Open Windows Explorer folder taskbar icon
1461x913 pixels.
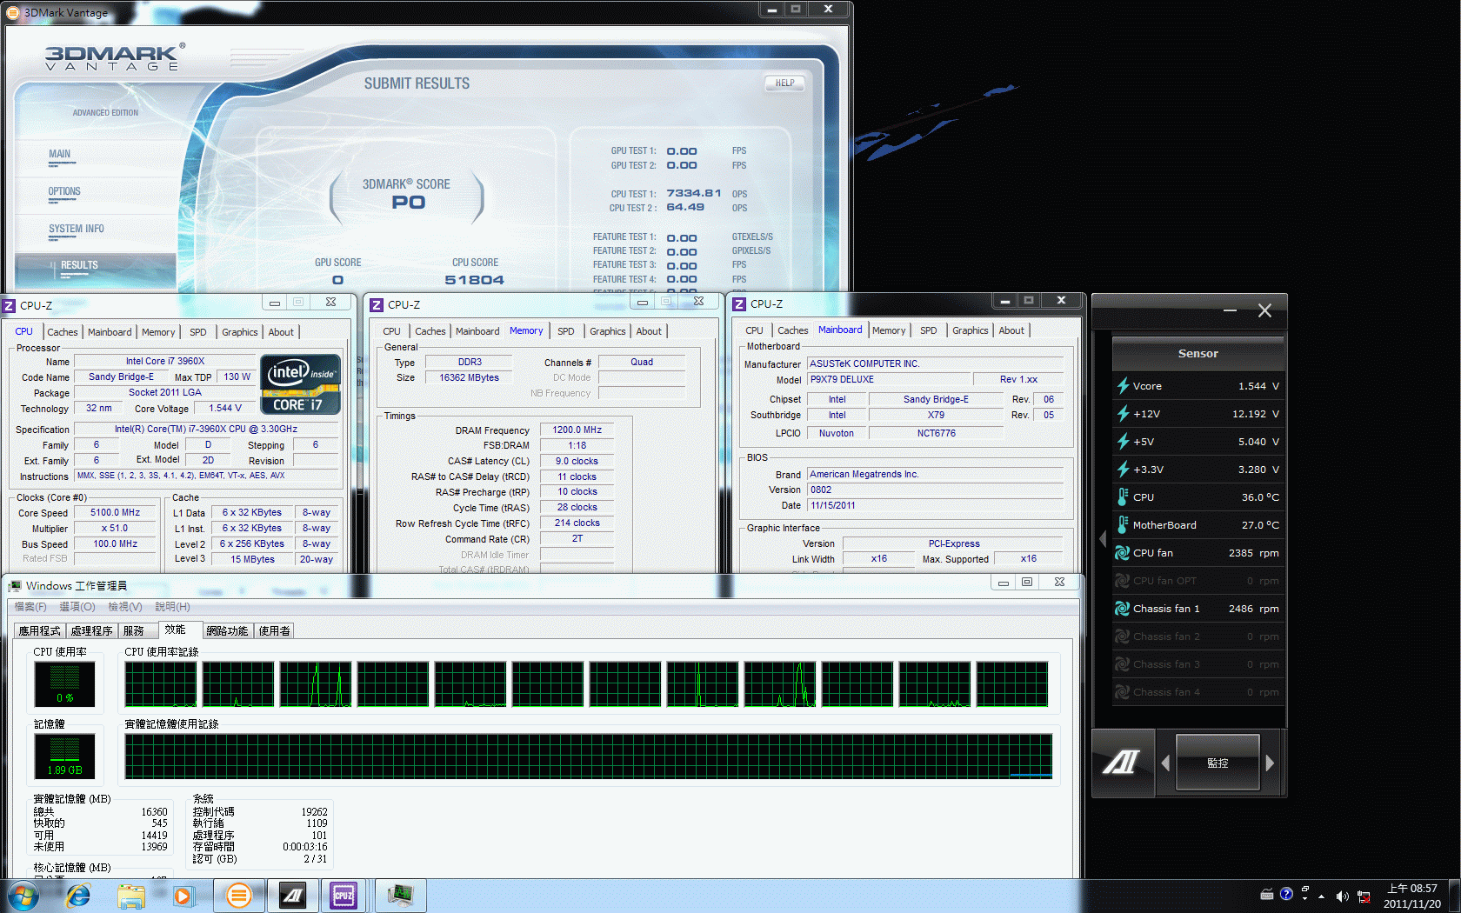point(131,896)
